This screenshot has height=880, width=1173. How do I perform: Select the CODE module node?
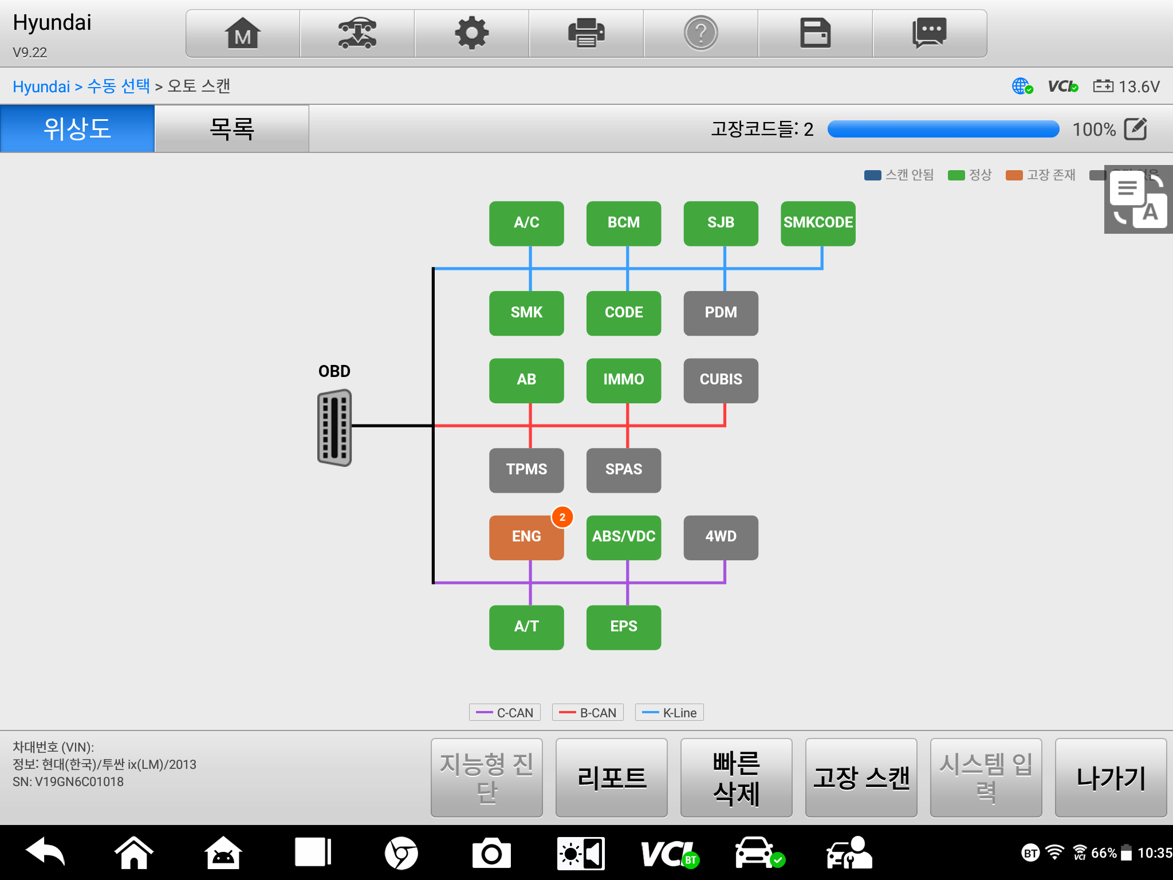click(x=624, y=313)
